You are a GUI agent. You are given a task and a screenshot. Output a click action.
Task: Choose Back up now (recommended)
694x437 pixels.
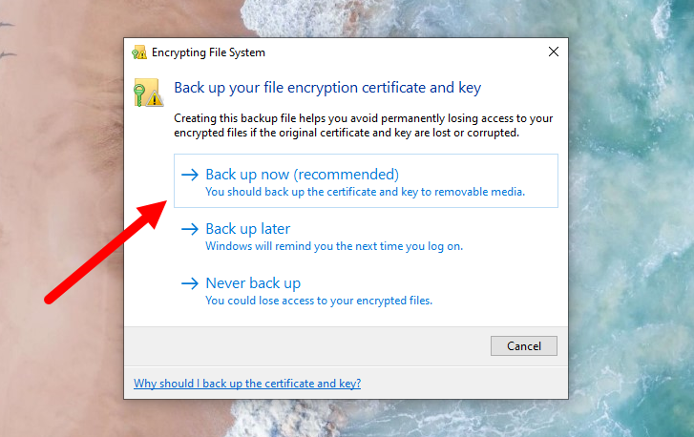[366, 181]
